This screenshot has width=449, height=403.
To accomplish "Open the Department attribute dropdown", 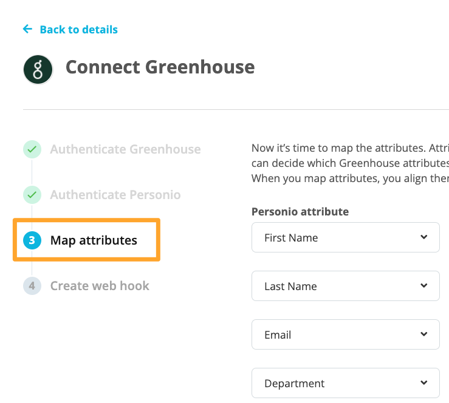I will click(x=346, y=383).
